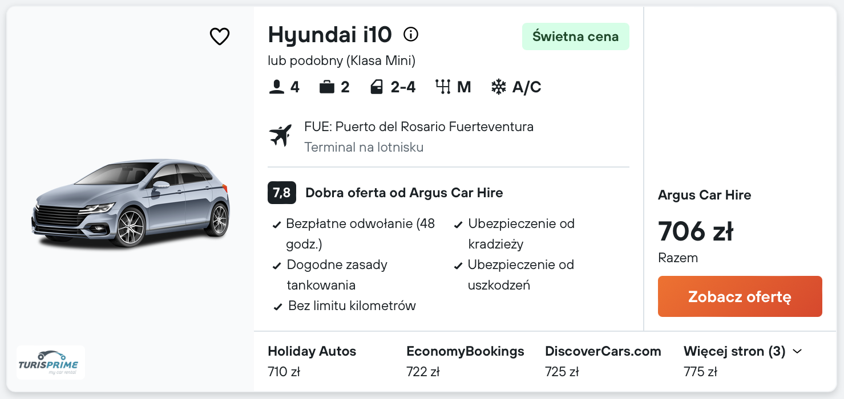Click the Hyundai i10 title
844x399 pixels.
[x=330, y=35]
